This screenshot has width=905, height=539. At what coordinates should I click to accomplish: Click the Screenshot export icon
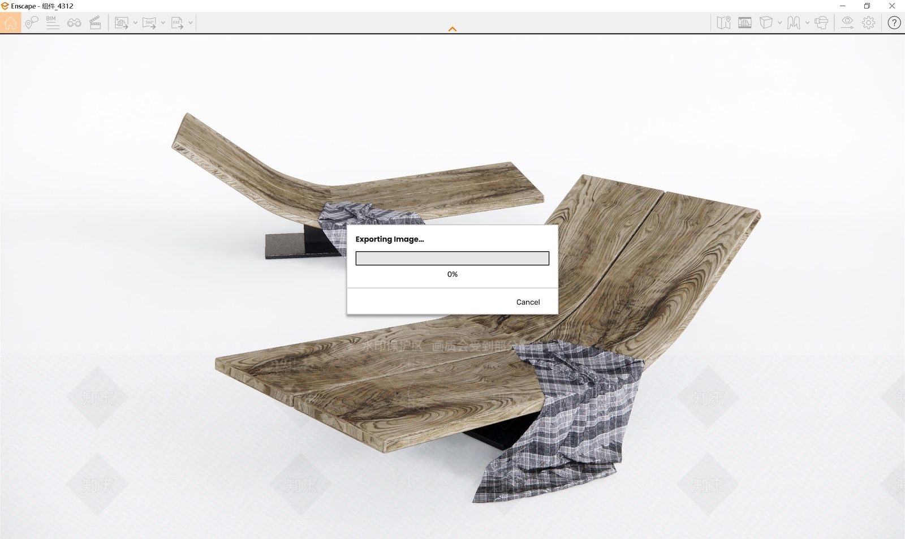[x=122, y=23]
